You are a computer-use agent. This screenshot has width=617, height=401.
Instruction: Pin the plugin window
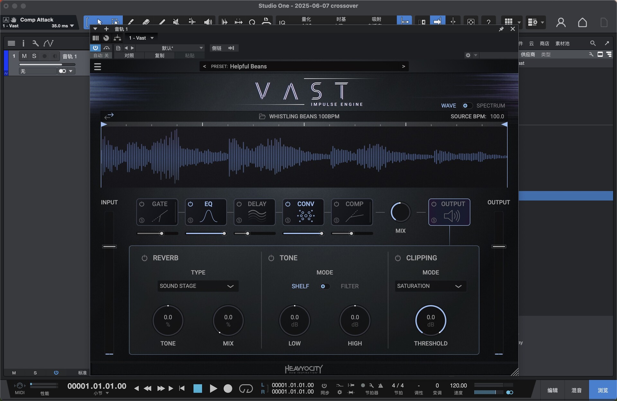tap(501, 29)
